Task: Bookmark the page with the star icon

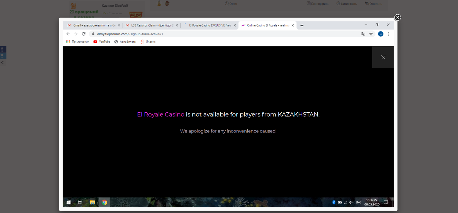Action: point(371,34)
